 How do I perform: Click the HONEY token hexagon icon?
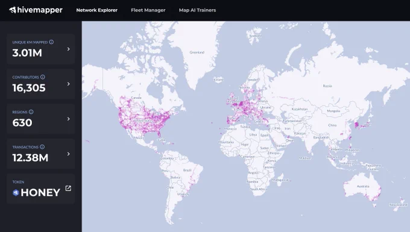point(16,193)
